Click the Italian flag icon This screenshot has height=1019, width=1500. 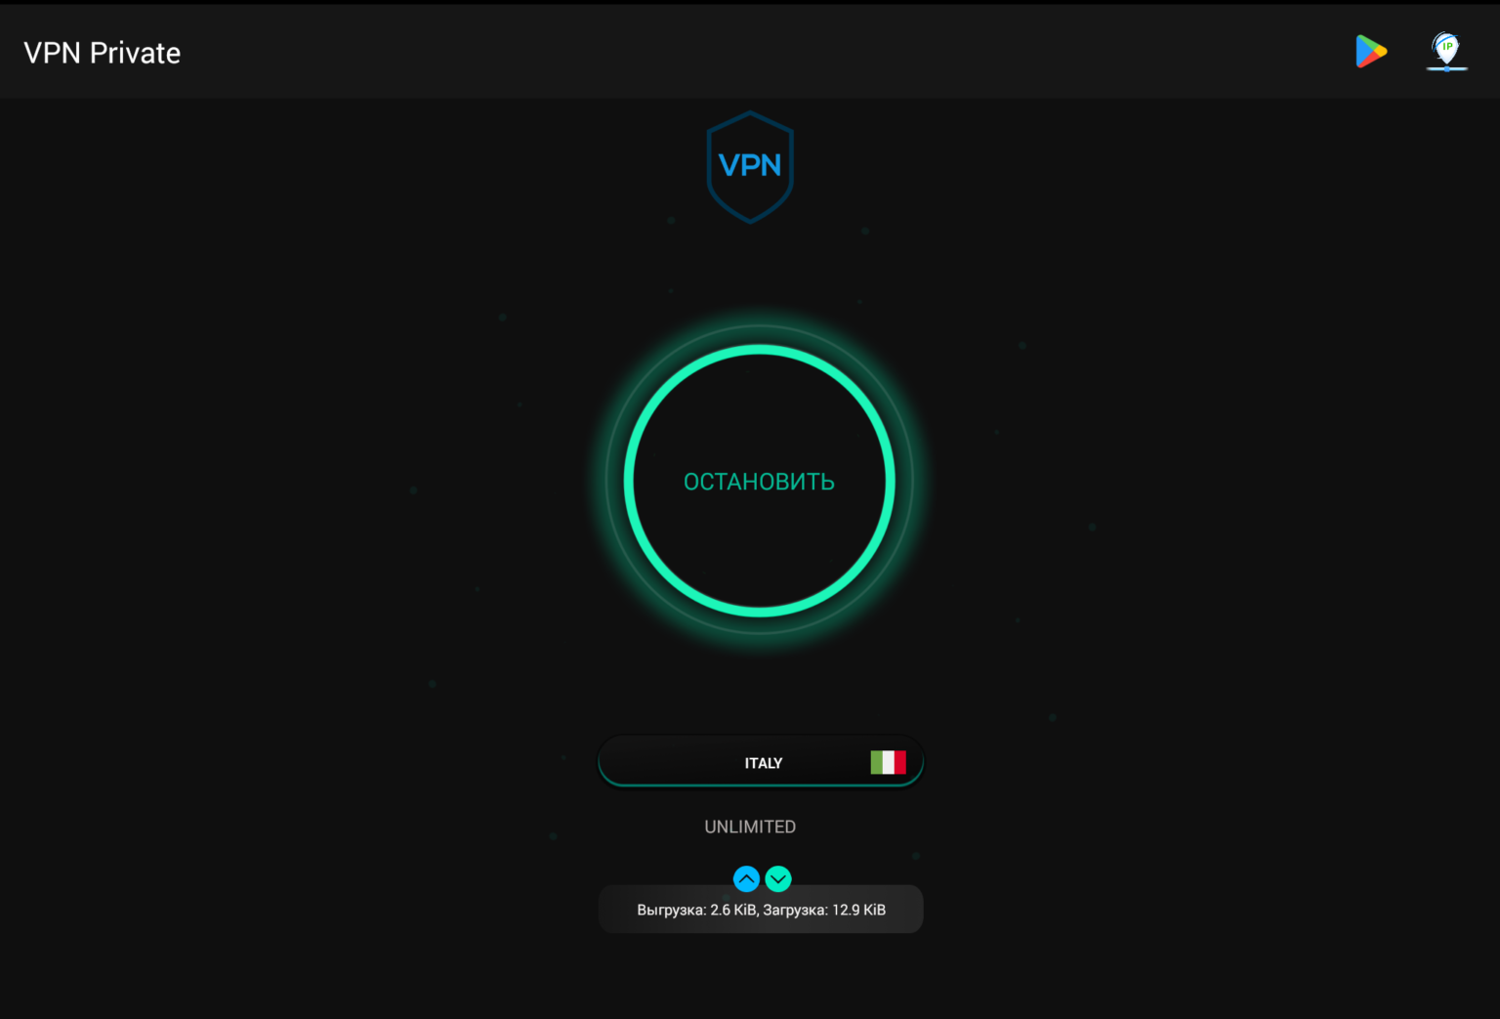(x=888, y=762)
